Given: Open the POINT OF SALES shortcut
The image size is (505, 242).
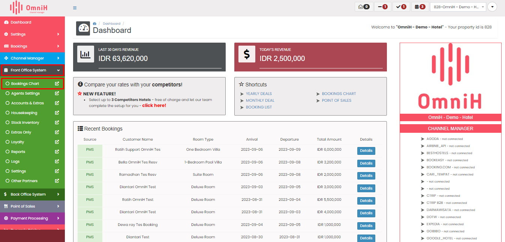Looking at the screenshot, I should pos(337,101).
